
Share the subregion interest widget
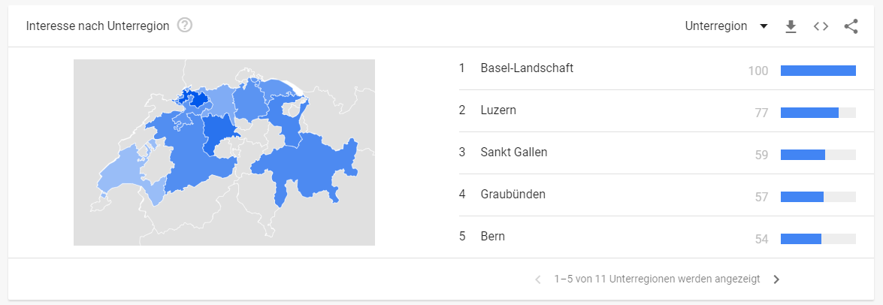pos(851,26)
